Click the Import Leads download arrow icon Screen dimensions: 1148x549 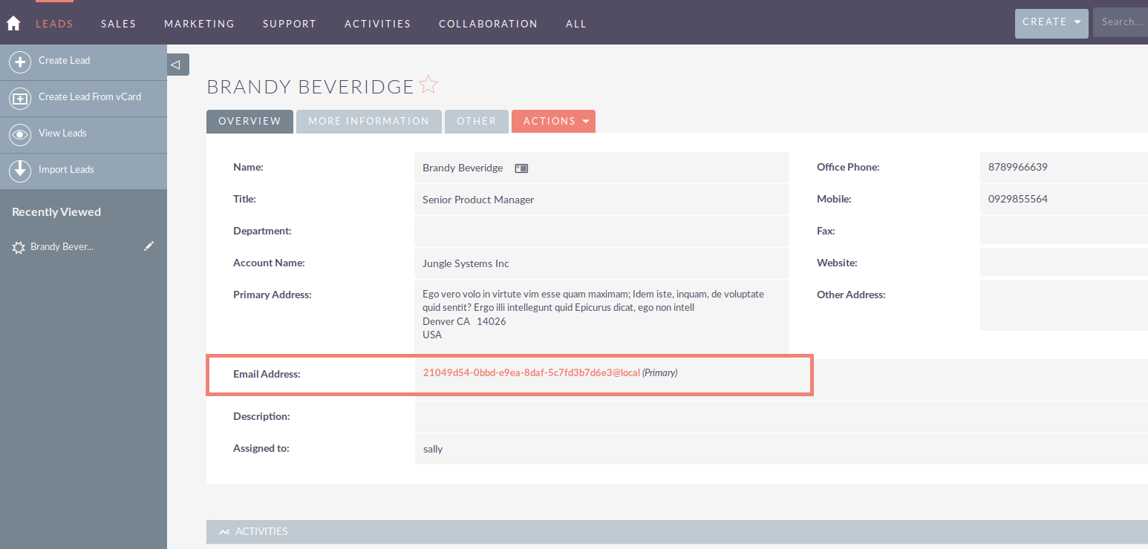pos(20,171)
